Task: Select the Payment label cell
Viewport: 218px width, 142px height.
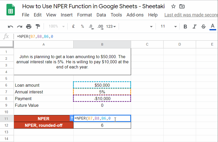Action: [44, 99]
